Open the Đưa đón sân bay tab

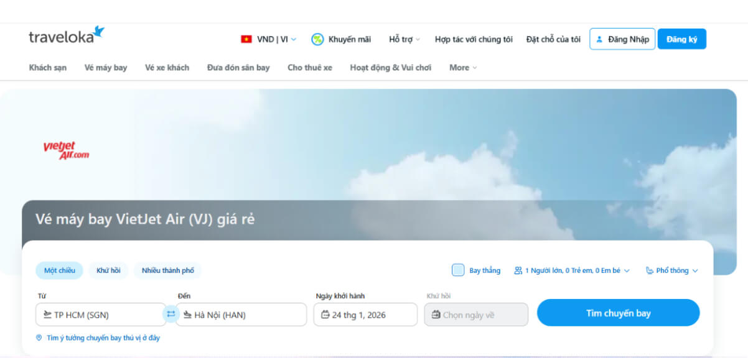coord(238,67)
